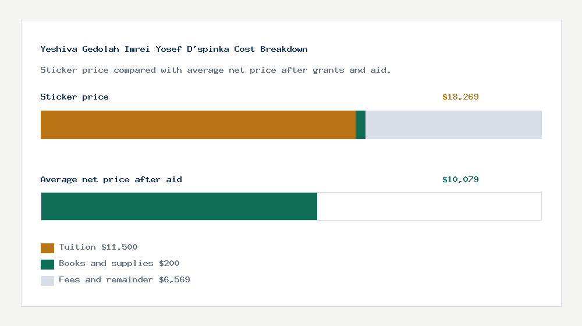
Task: Click the Books and supplies $200 label
Action: click(x=119, y=264)
